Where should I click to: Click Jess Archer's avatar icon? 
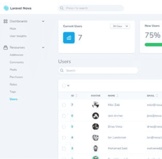click(x=96, y=116)
